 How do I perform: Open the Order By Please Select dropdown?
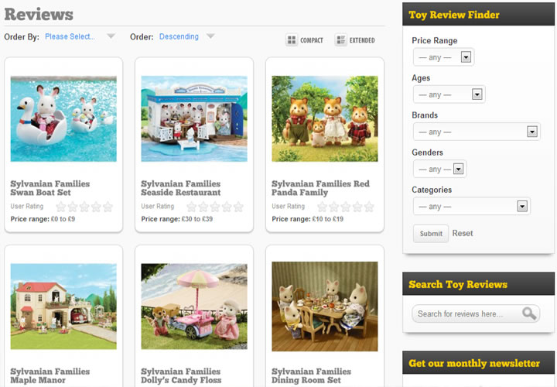tap(80, 36)
